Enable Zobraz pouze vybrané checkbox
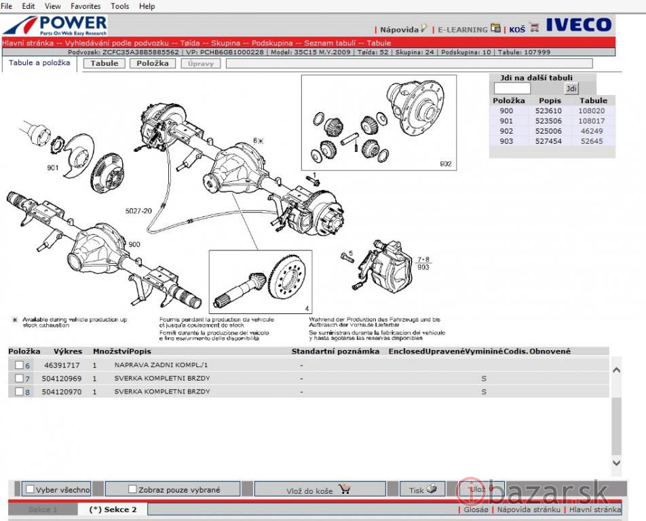The width and height of the screenshot is (646, 521). pos(132,489)
